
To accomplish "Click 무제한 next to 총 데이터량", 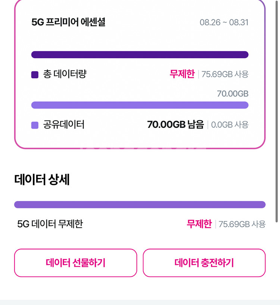I will pos(182,74).
